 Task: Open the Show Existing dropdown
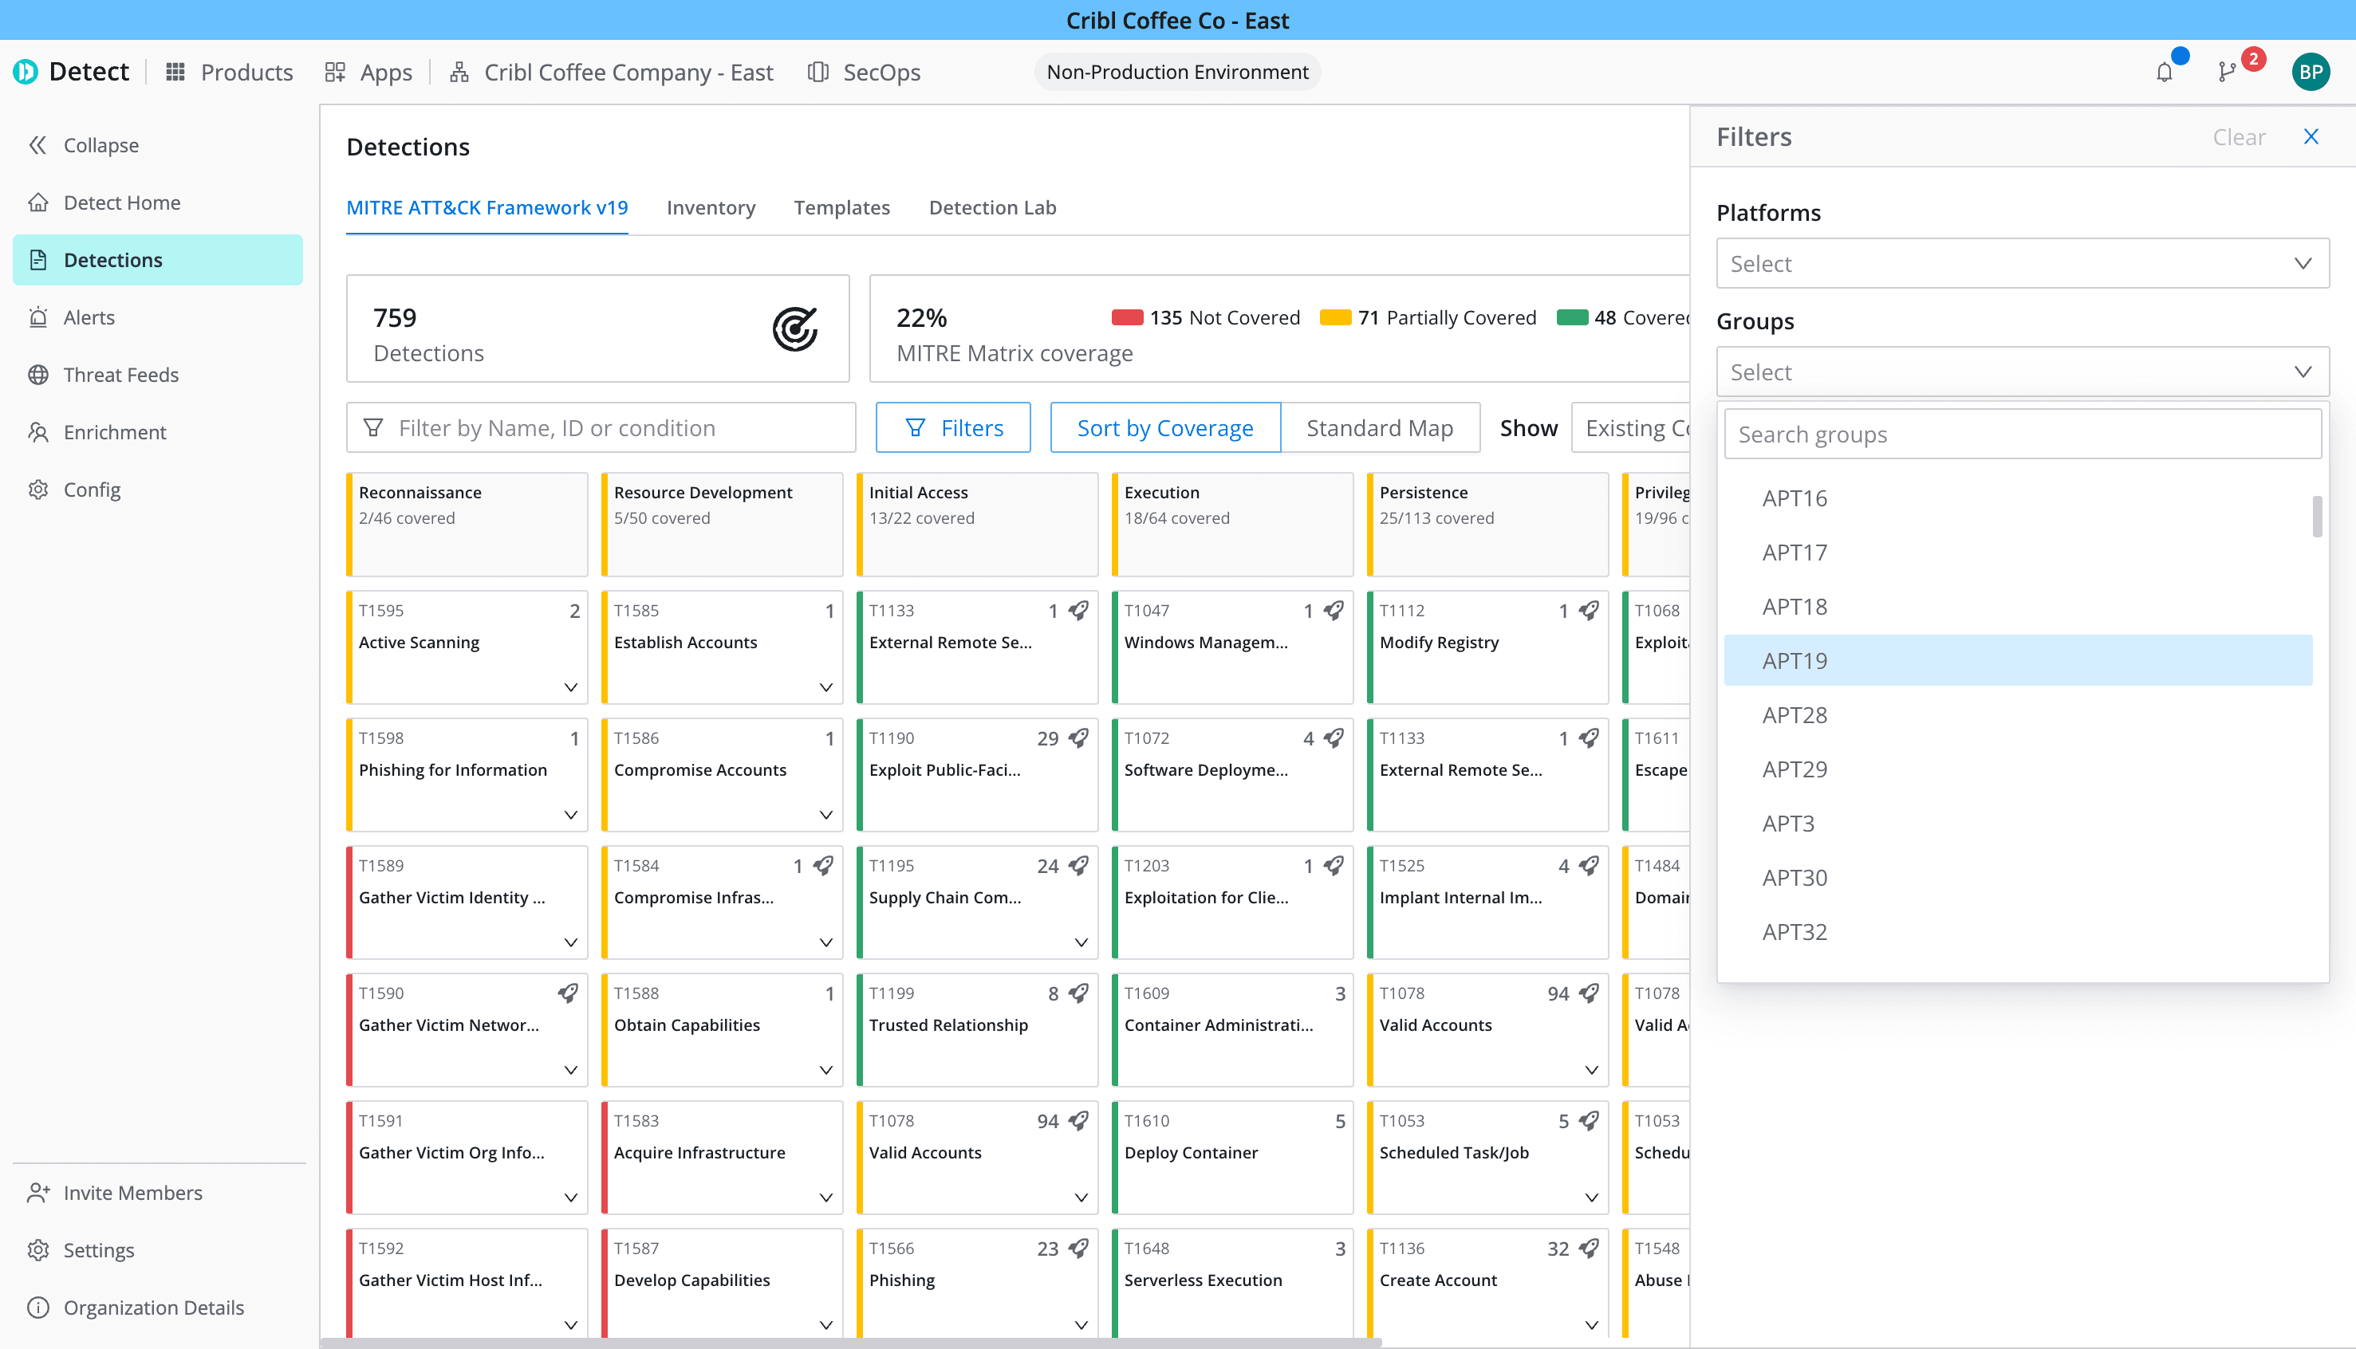tap(1631, 427)
